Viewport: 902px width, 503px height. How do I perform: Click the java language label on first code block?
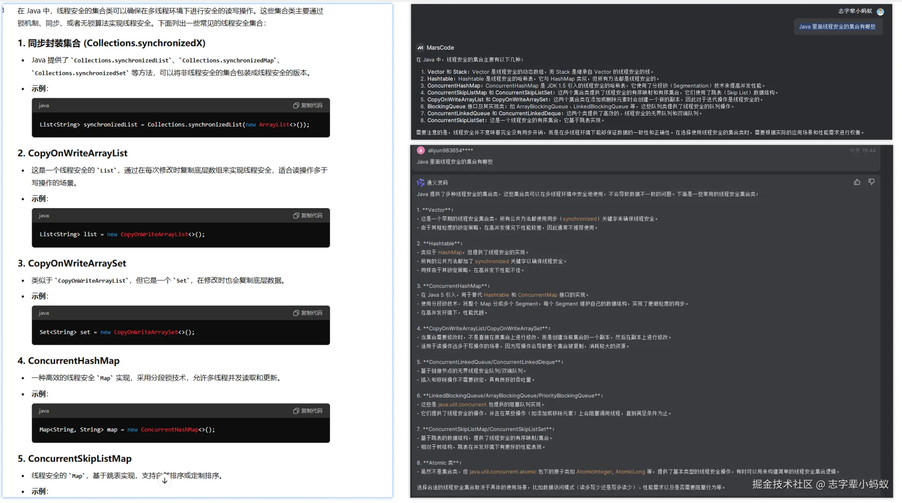[x=44, y=105]
